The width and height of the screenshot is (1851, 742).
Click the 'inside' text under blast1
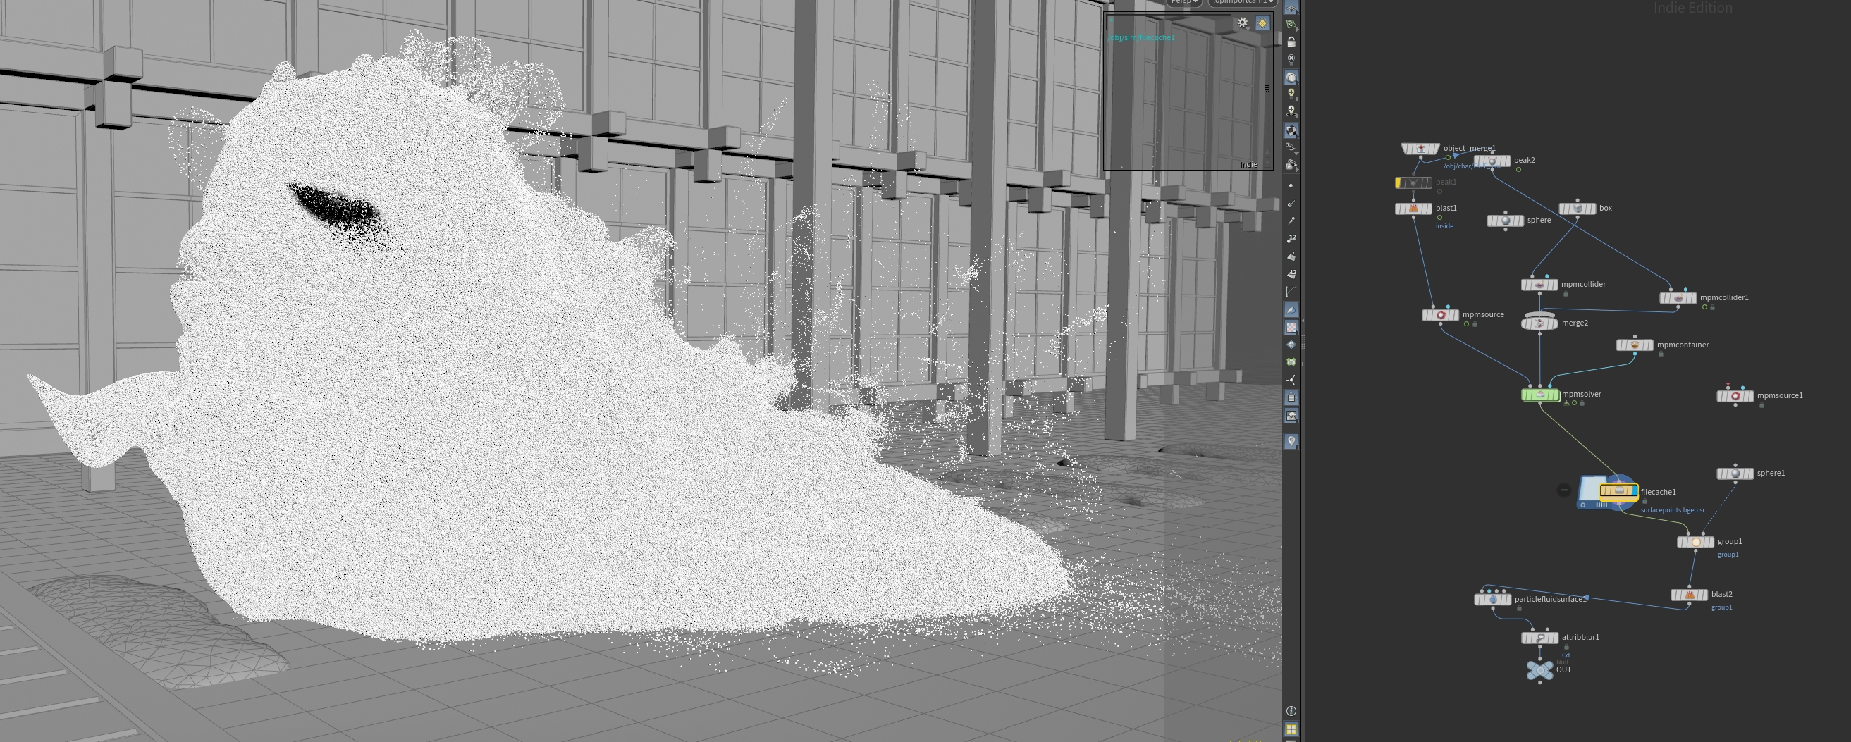pos(1444,226)
